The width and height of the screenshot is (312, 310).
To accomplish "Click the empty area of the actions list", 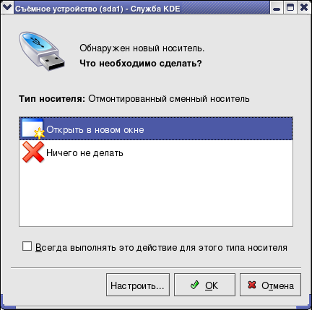I will tap(156, 195).
